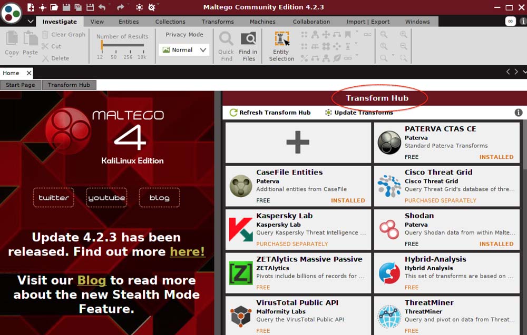Click the Maltego application logo button
This screenshot has height=335, width=527.
(12, 13)
